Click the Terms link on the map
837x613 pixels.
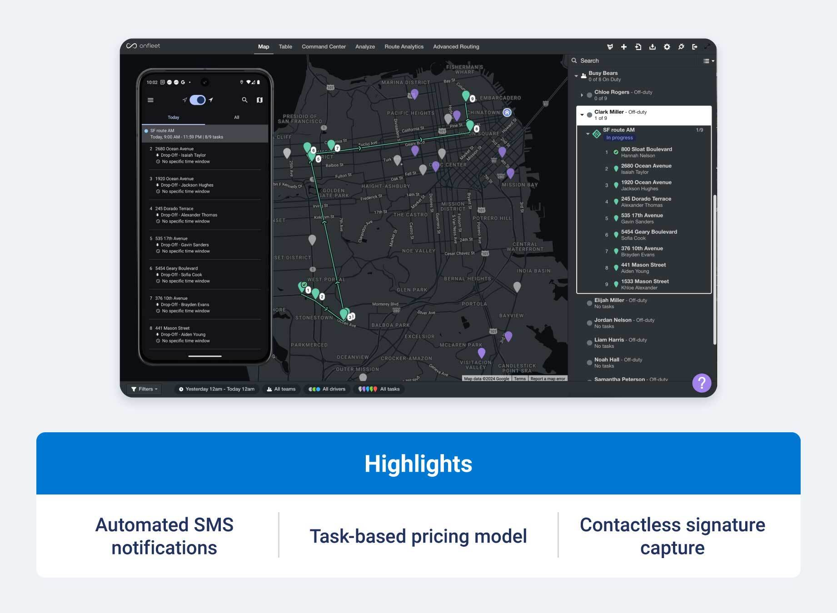(x=520, y=379)
